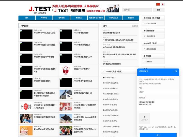
Task: Open the 过去消息 link in 通知
Action: 135,26
